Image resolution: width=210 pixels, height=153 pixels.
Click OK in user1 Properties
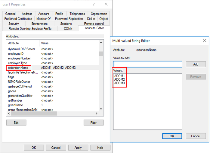point(34,148)
